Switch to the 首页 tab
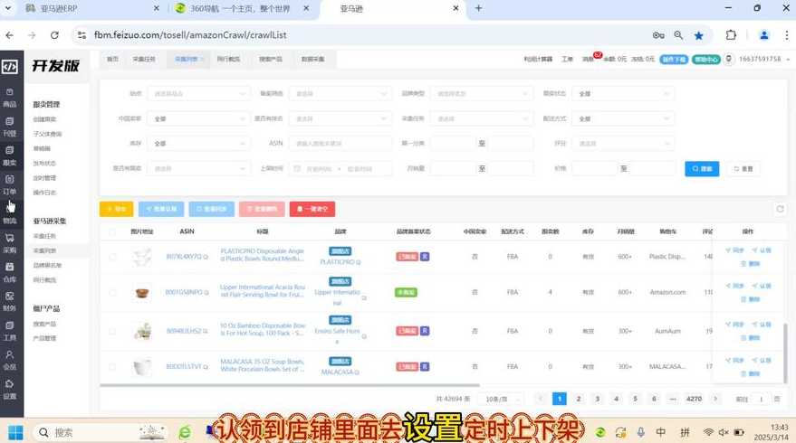 coord(112,60)
